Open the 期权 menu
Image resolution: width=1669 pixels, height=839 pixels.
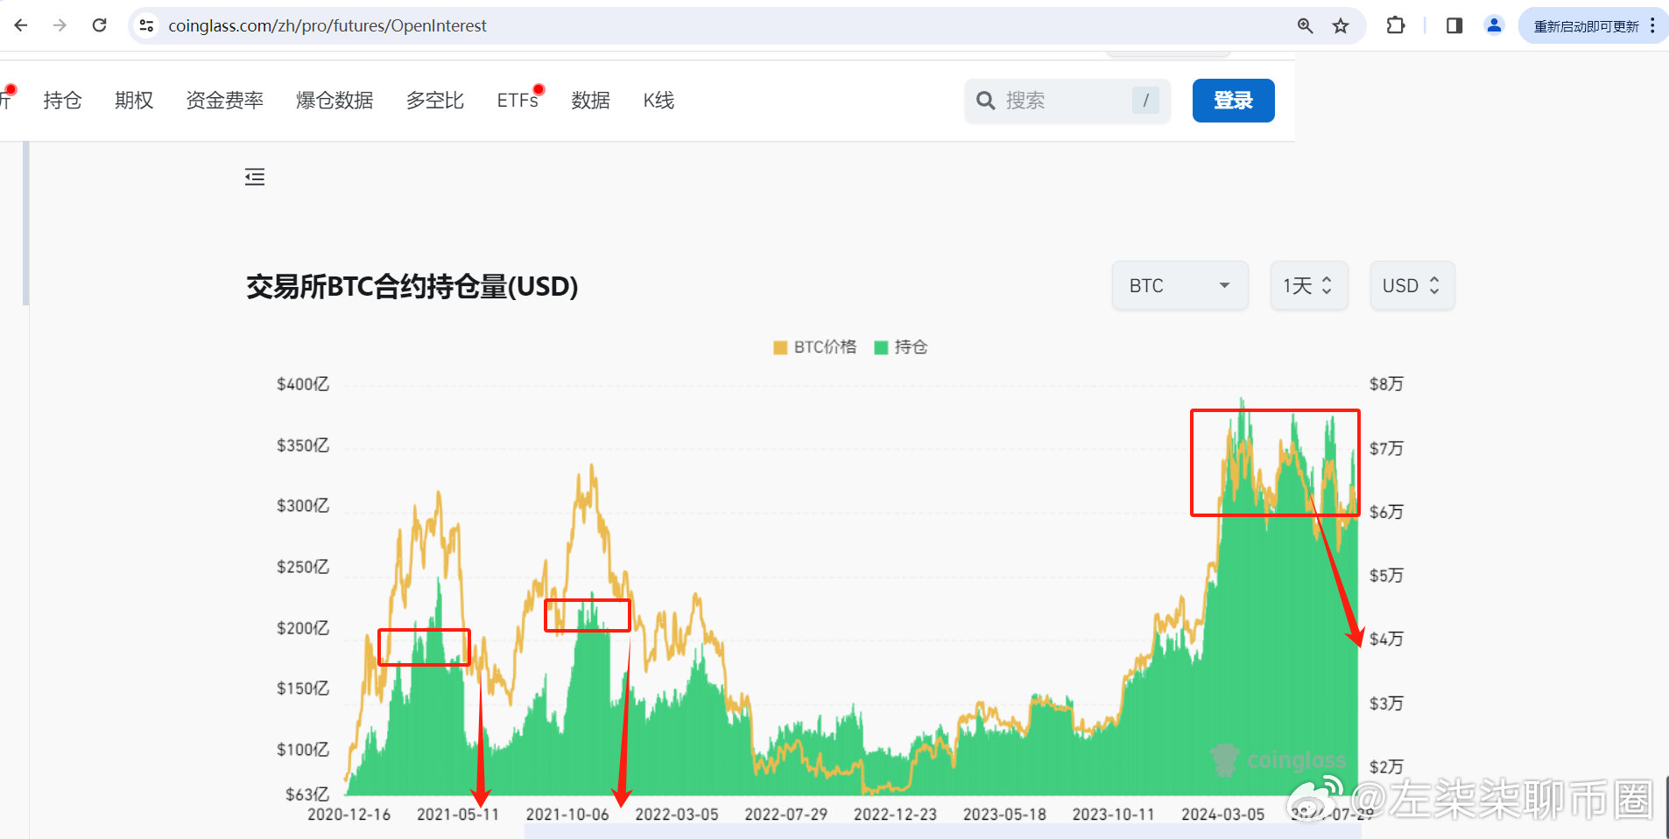(134, 101)
